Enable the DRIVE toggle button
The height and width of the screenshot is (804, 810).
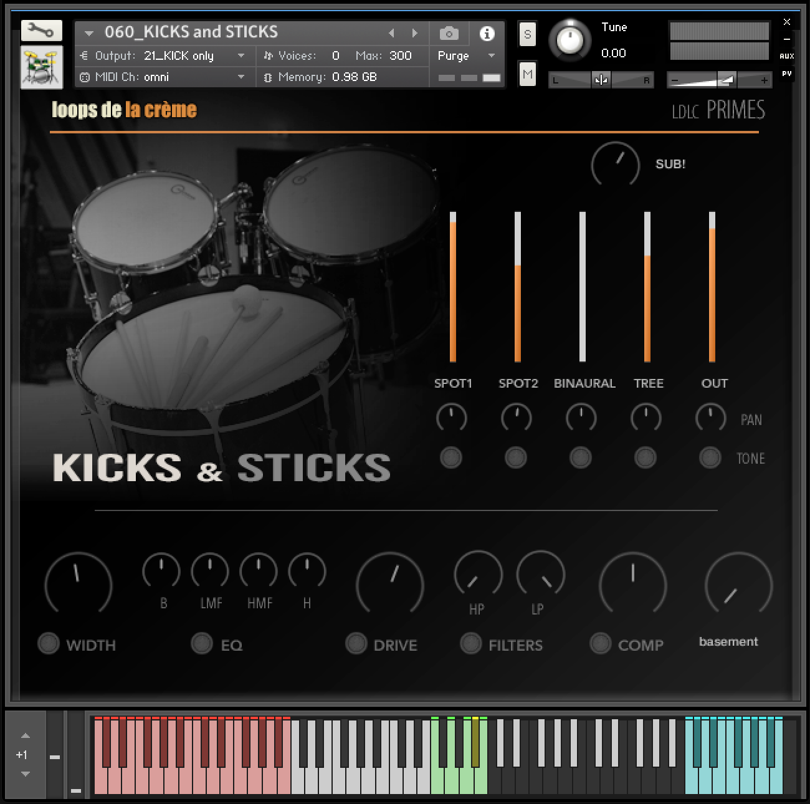pyautogui.click(x=356, y=643)
